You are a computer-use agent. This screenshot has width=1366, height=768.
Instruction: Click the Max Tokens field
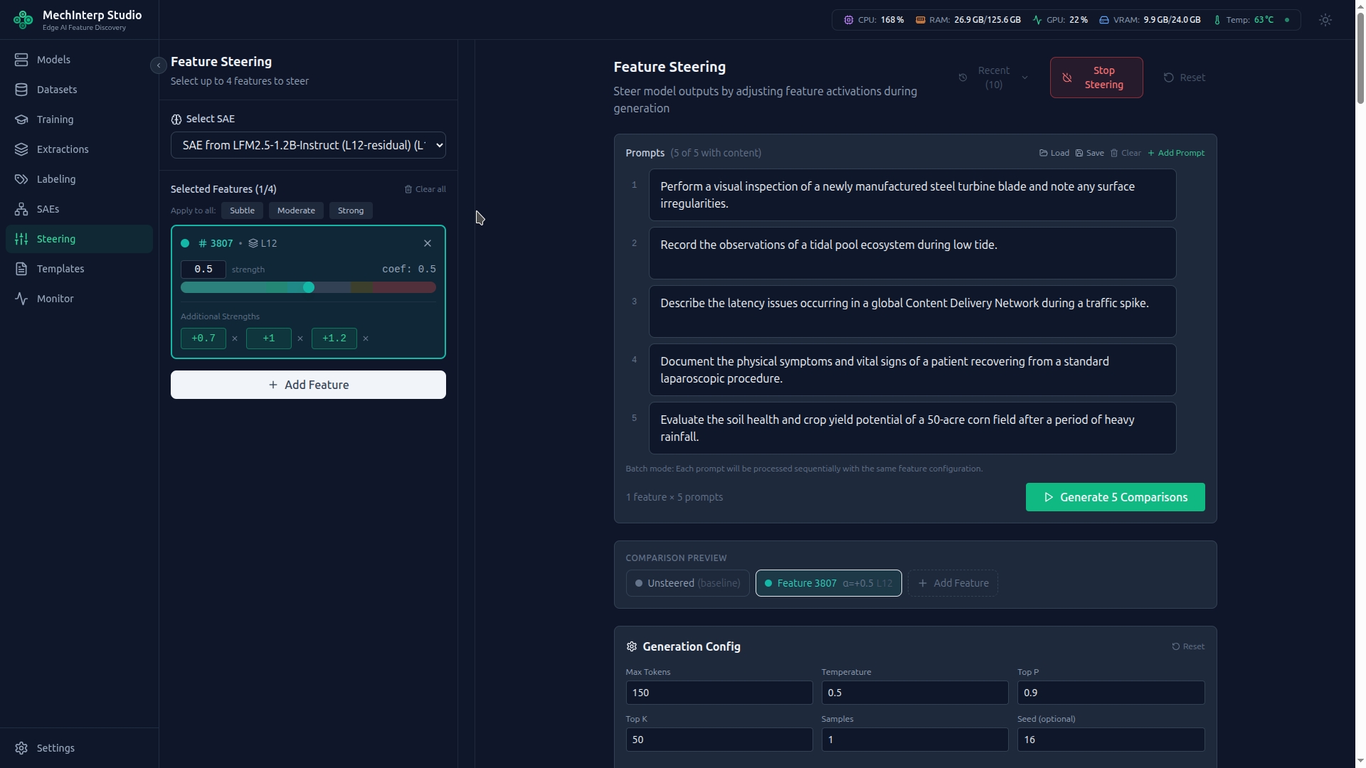[719, 693]
